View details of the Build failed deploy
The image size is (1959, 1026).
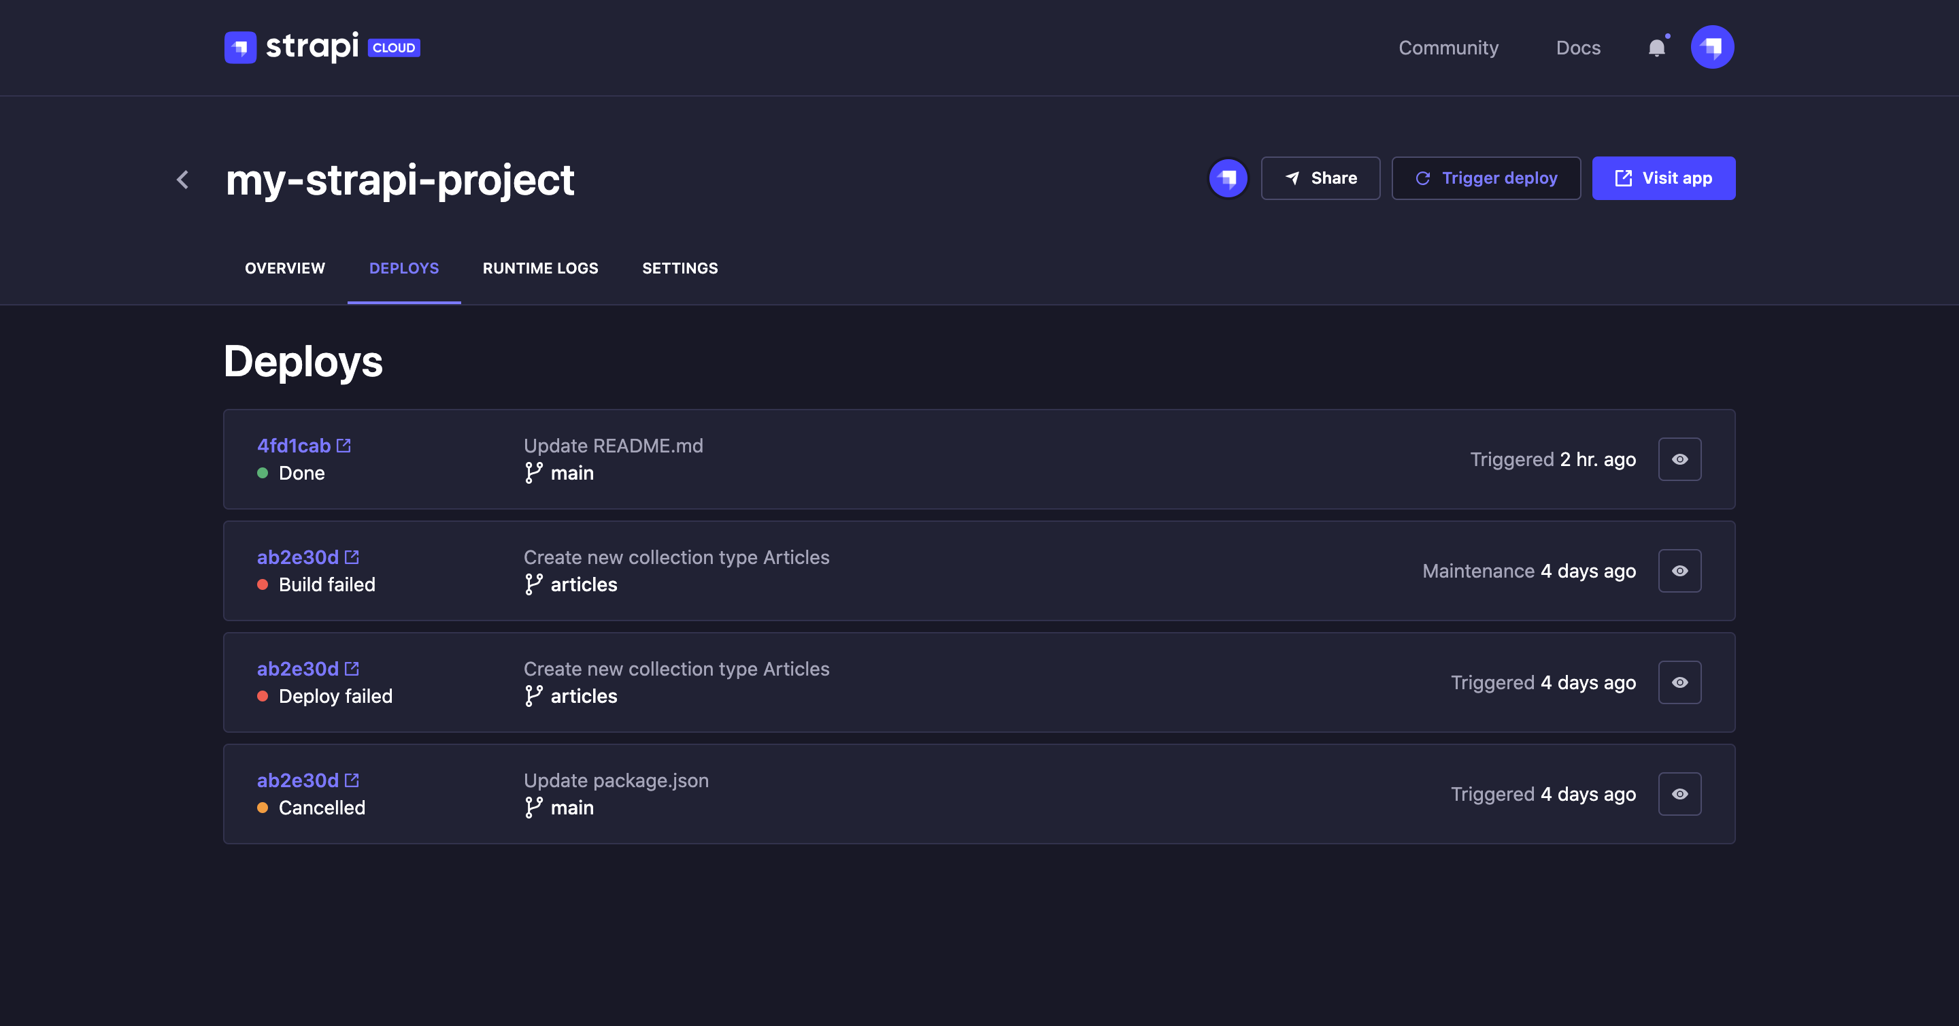1680,570
